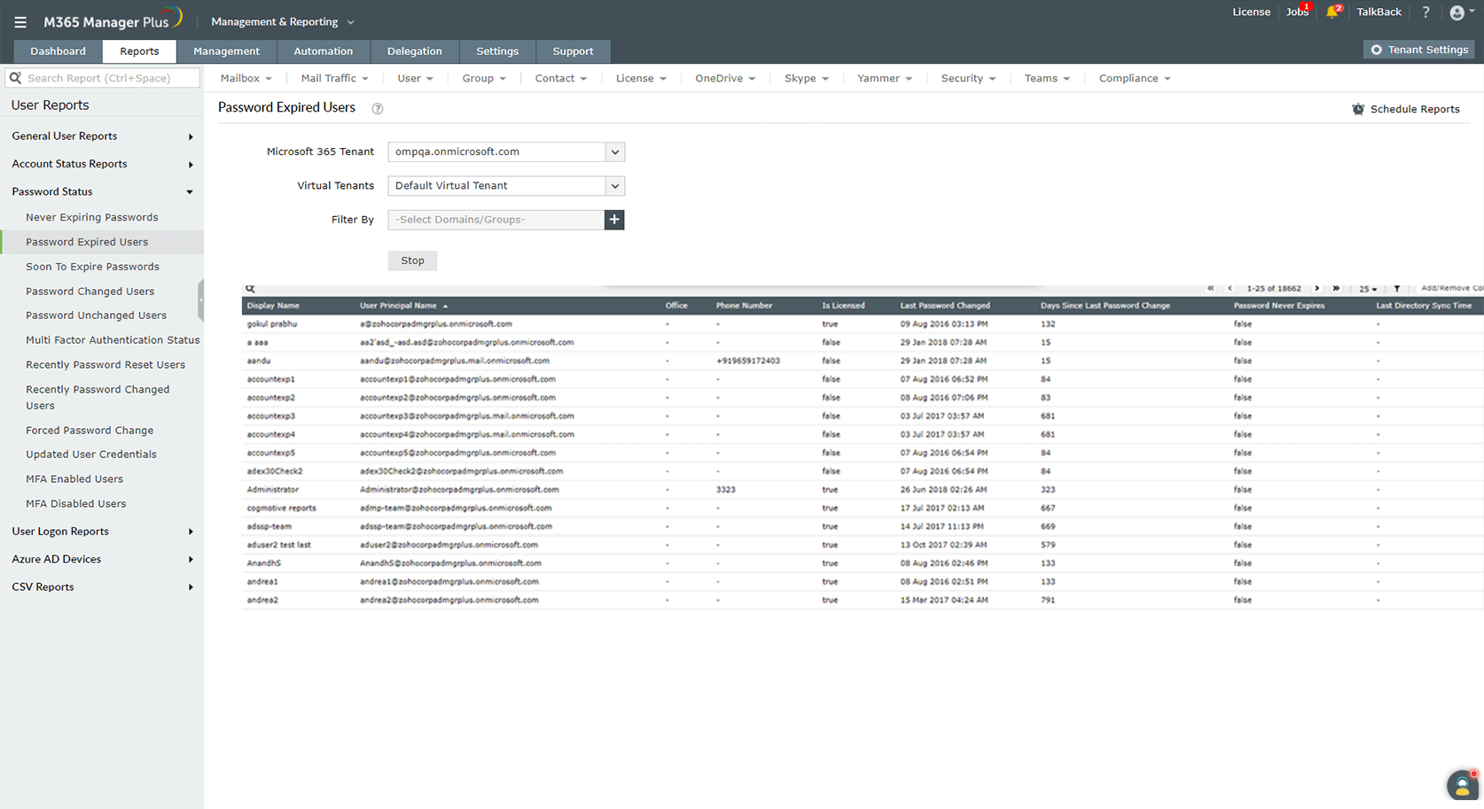This screenshot has width=1484, height=809.
Task: Expand User Logon Reports section
Action: coord(102,532)
